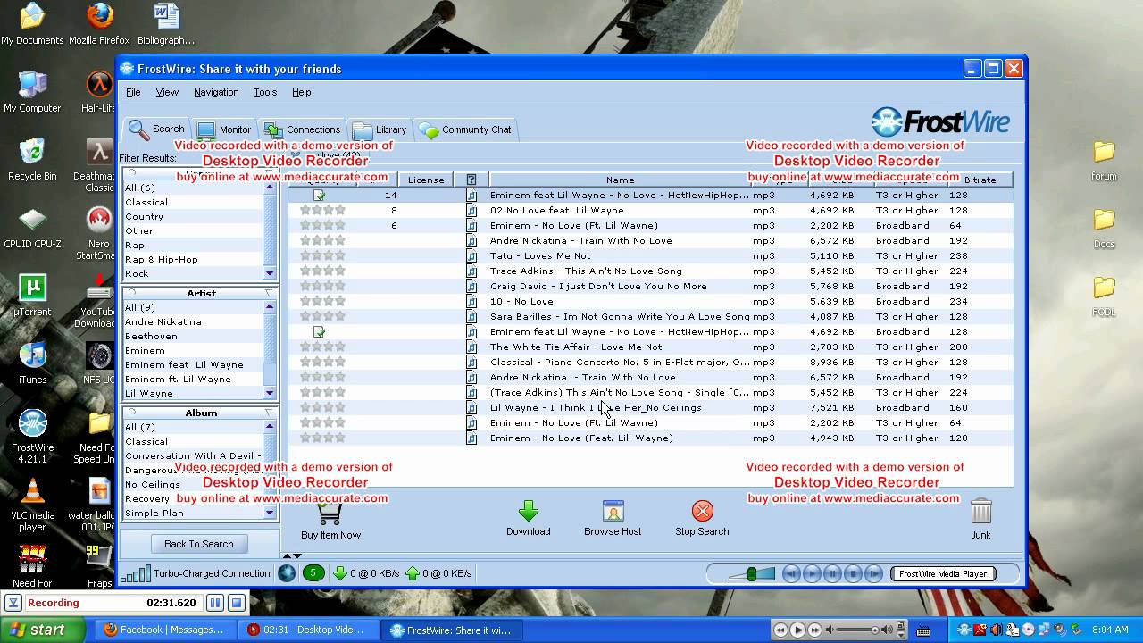Screen dimensions: 1143x643
Task: Click play button in taskbar media toolbar
Action: [x=798, y=630]
